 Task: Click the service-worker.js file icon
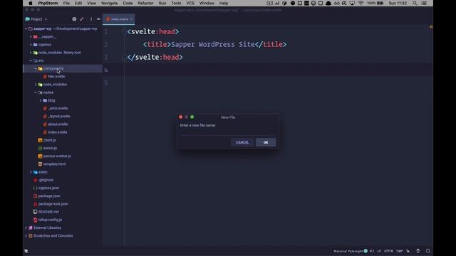tap(40, 156)
